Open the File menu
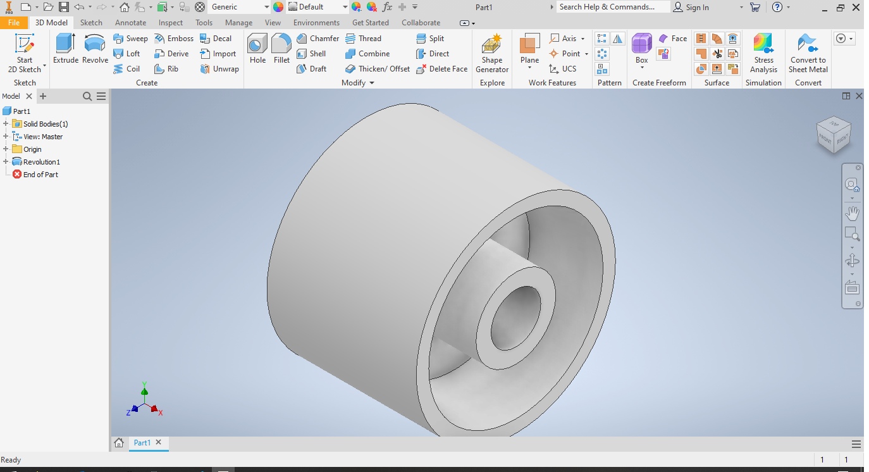The width and height of the screenshot is (869, 472). 14,22
